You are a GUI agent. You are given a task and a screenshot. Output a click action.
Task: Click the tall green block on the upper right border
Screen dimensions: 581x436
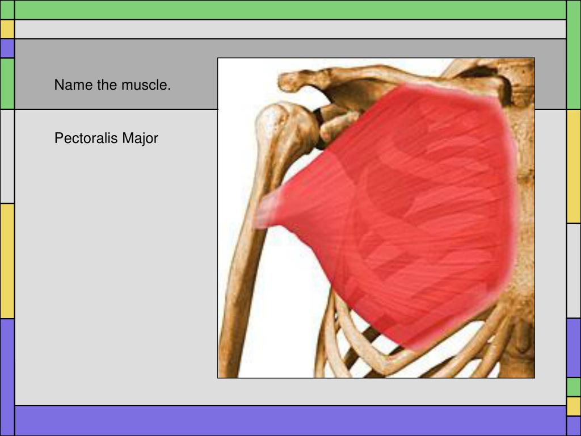(x=574, y=55)
